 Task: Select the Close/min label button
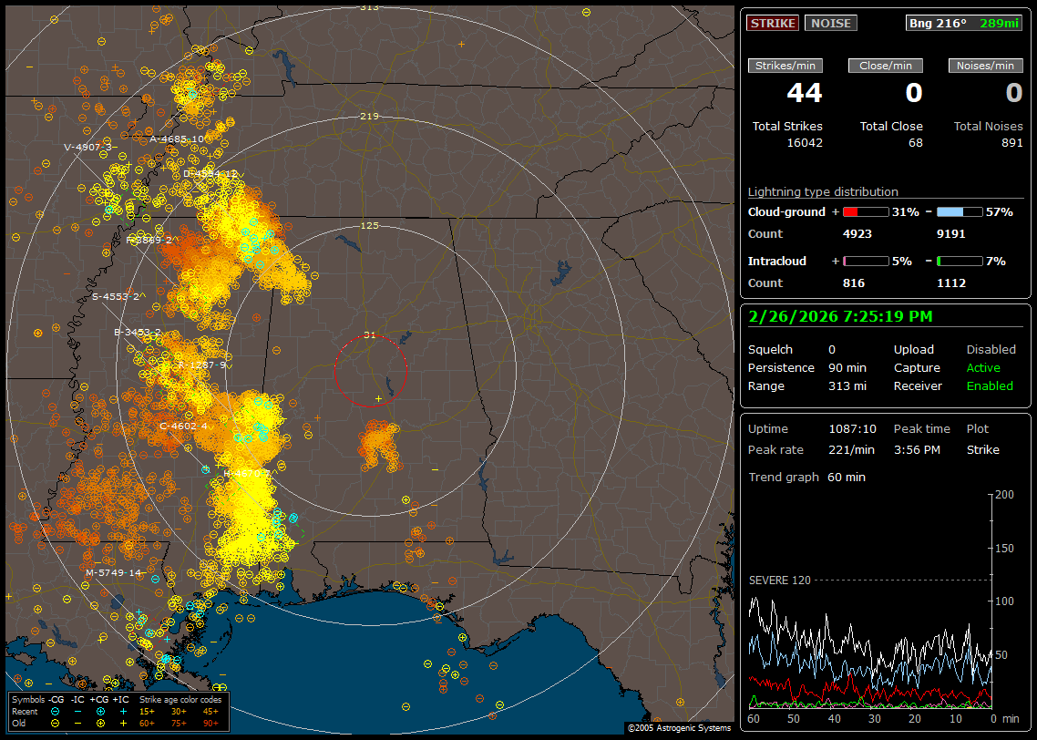point(886,66)
